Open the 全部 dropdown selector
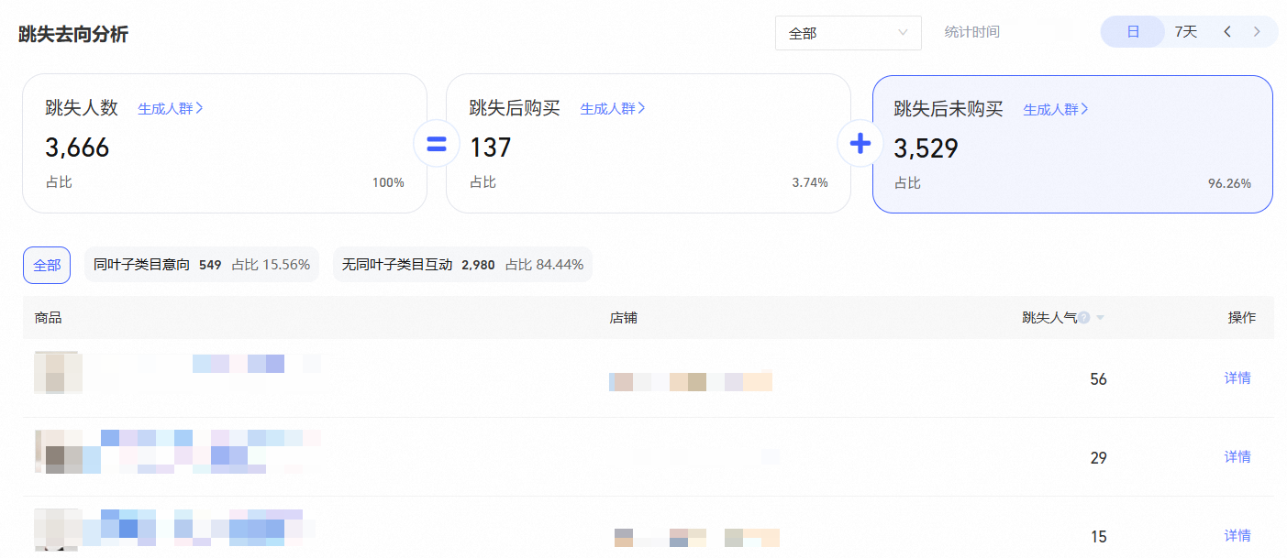This screenshot has height=558, width=1287. pos(848,33)
